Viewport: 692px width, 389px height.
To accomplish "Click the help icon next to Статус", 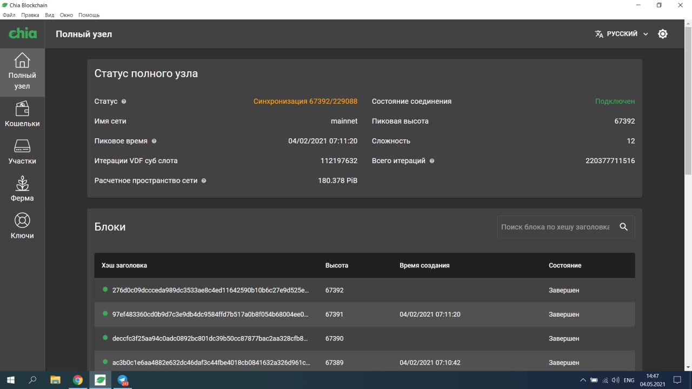I will click(124, 102).
